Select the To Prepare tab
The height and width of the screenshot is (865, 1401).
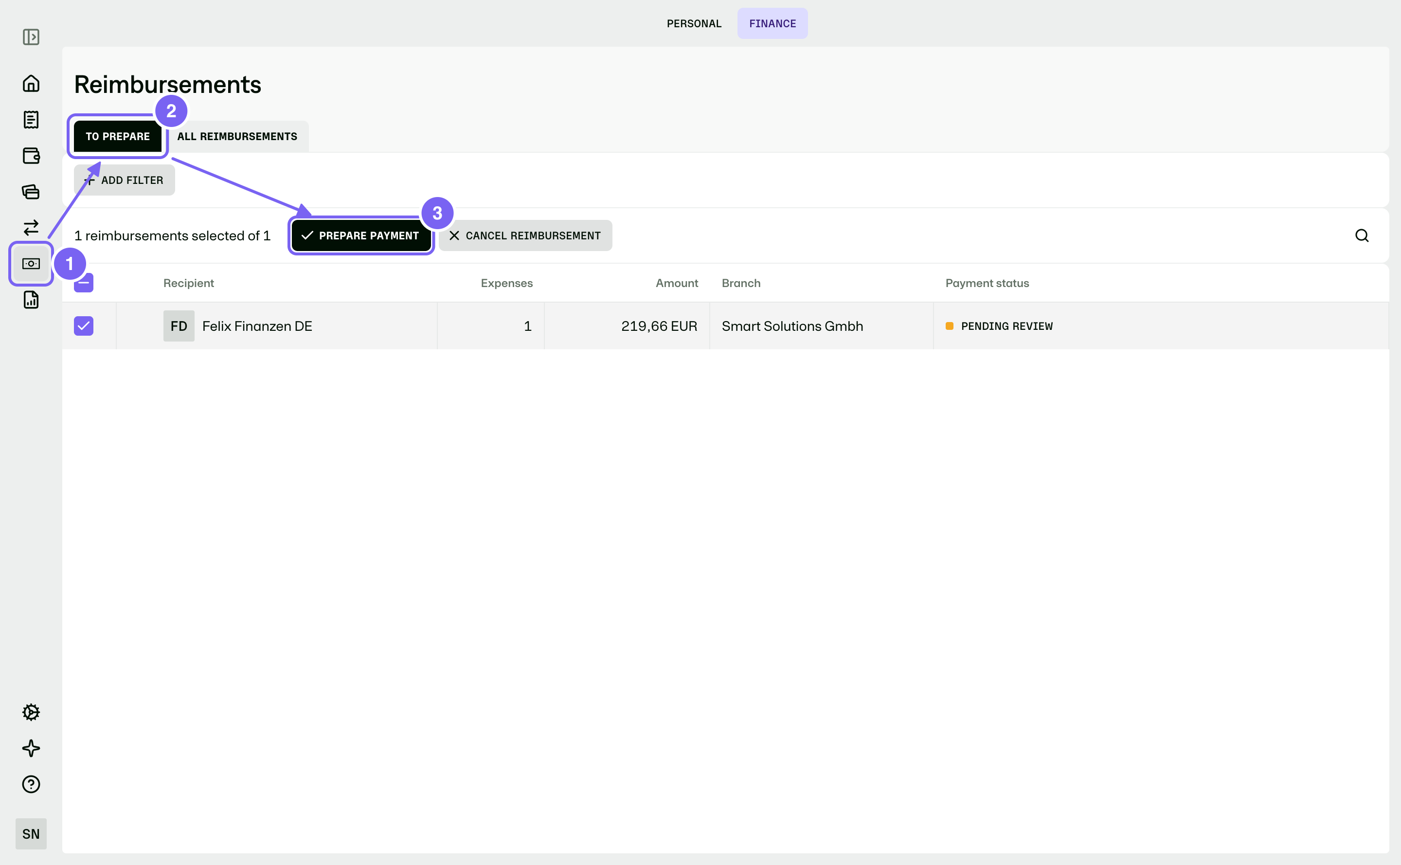(118, 136)
